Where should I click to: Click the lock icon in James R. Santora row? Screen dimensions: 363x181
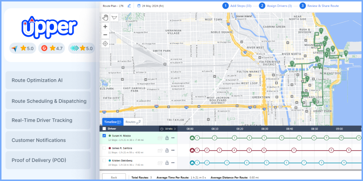coord(167,150)
